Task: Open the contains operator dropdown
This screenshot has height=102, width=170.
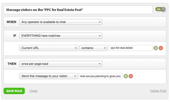Action: (93, 48)
